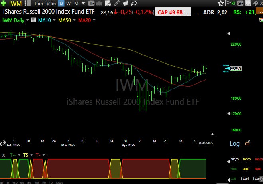The image size is (263, 184).
Task: Click the 220,00 price axis label
Action: 236,44
